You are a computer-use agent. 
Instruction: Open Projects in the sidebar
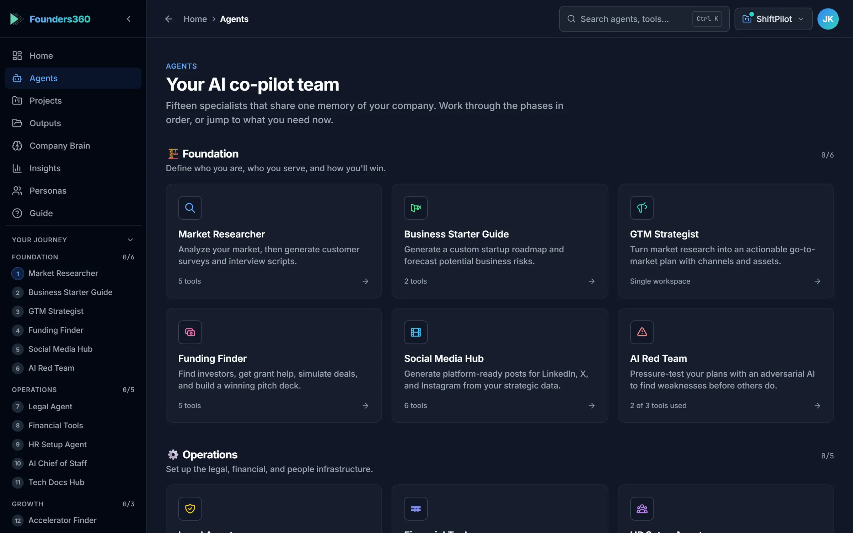coord(73,101)
